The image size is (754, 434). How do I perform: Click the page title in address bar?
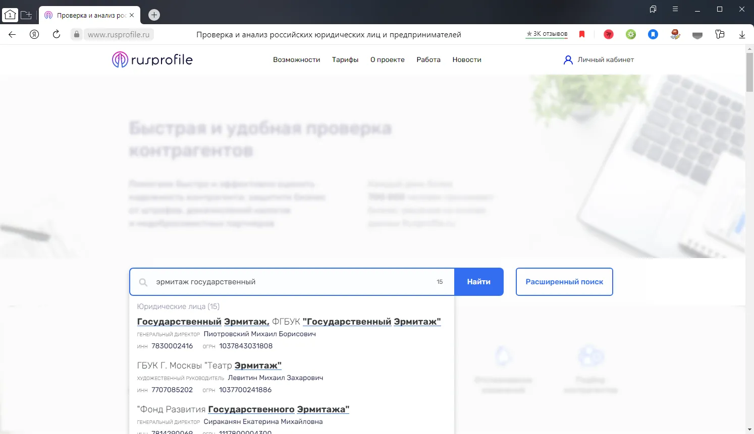[329, 34]
